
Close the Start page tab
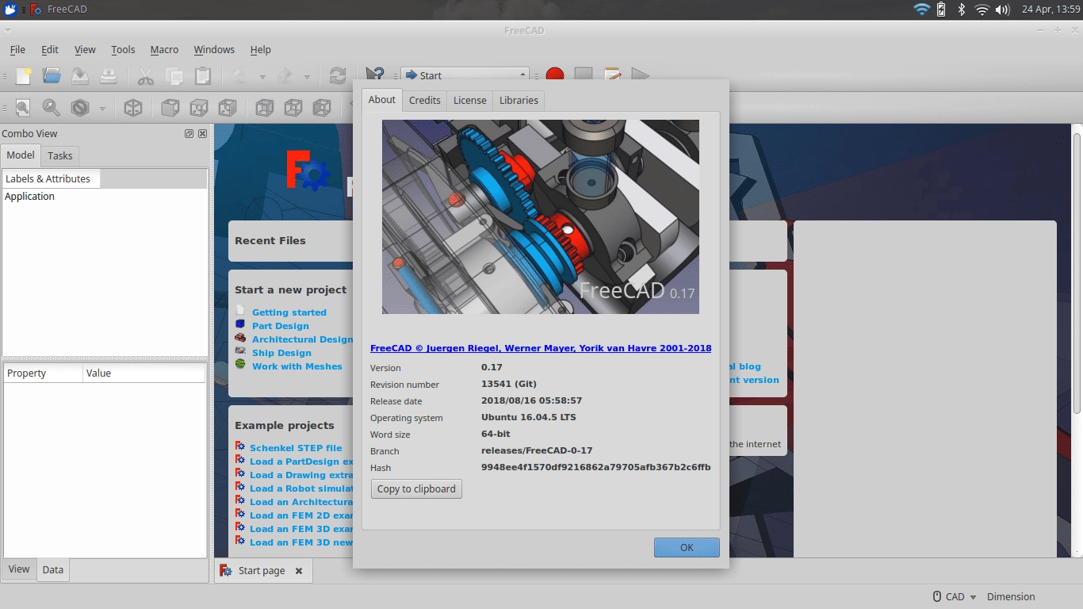point(299,571)
